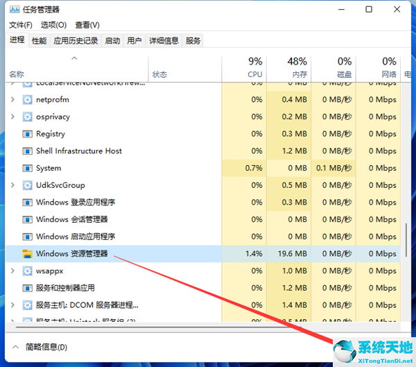
Task: Click the 1.0 MB memory value of wsappx
Action: tap(295, 271)
